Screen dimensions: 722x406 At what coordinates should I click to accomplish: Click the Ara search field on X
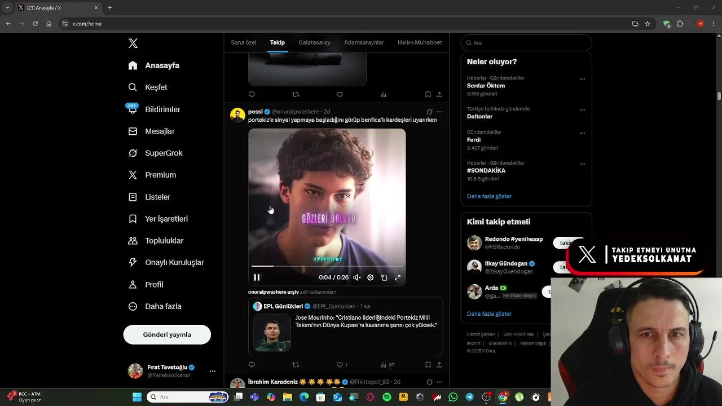coord(526,43)
